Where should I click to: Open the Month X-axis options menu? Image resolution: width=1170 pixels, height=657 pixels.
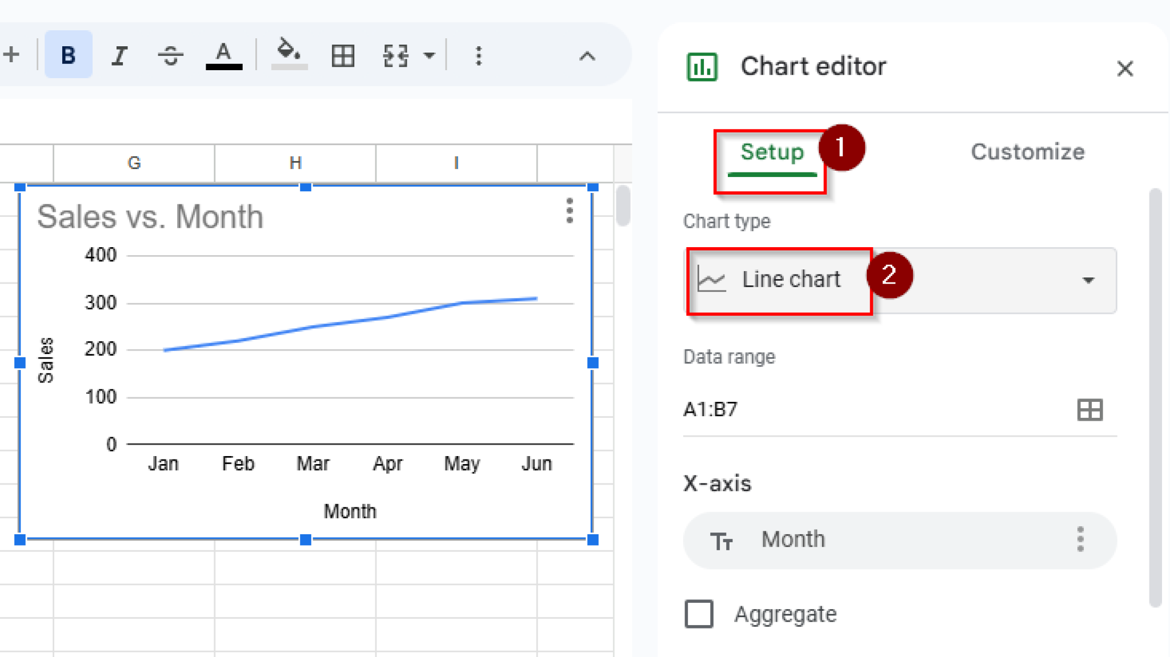1080,539
